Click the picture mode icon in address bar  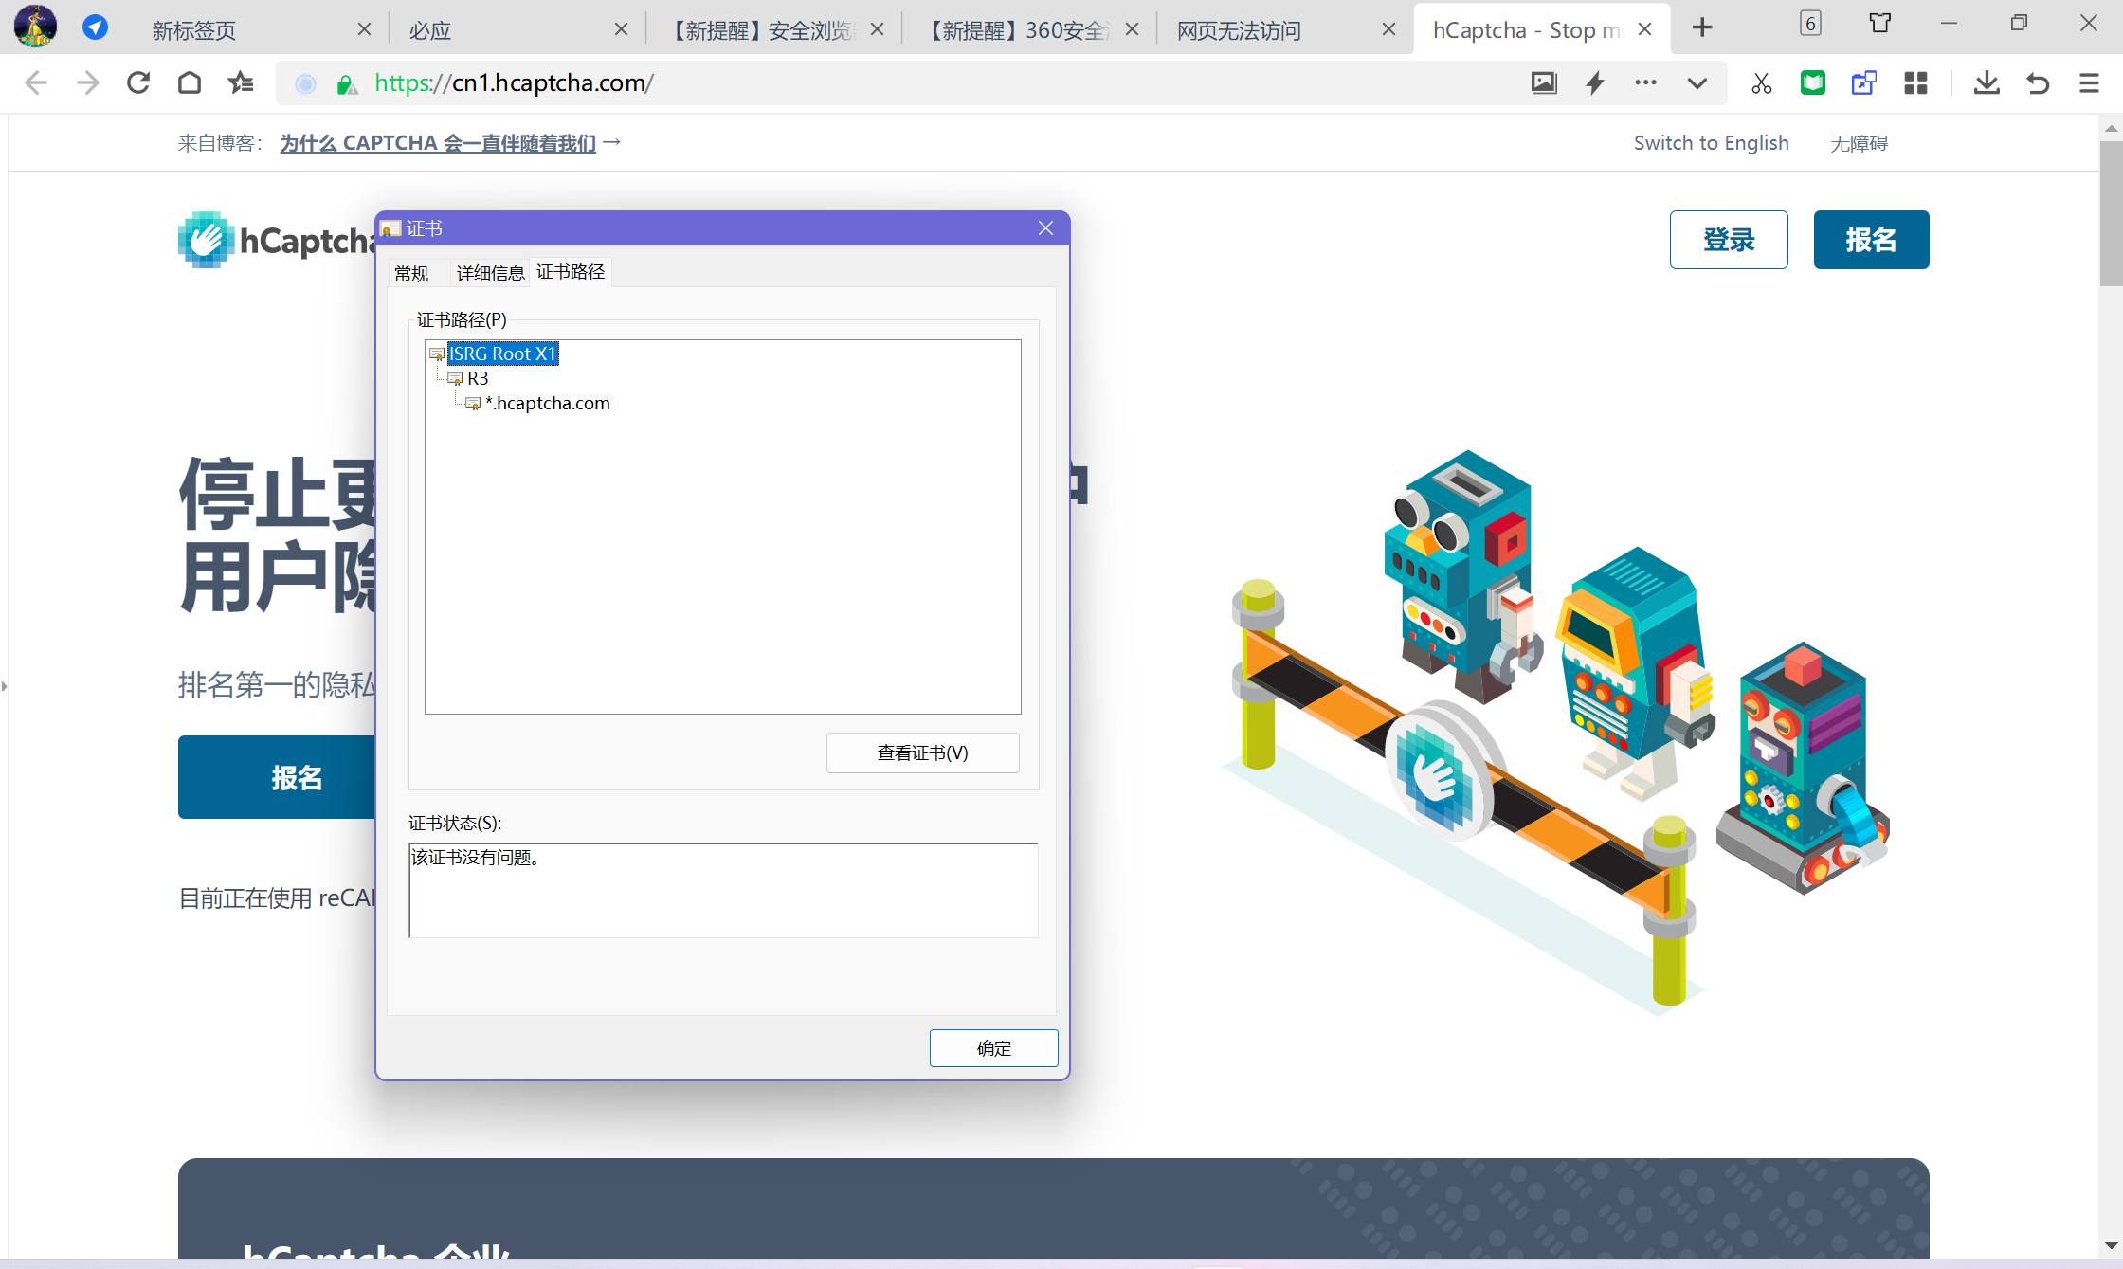click(x=1544, y=83)
